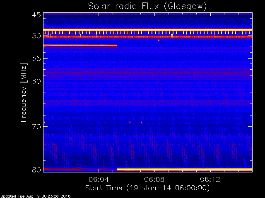Click the 'Solar radio Flux (Glasgow)' title
This screenshot has height=198, width=265.
click(147, 7)
